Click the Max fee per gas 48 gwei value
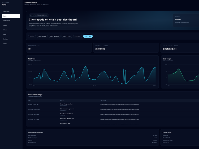The image size is (199, 149). click(x=155, y=136)
